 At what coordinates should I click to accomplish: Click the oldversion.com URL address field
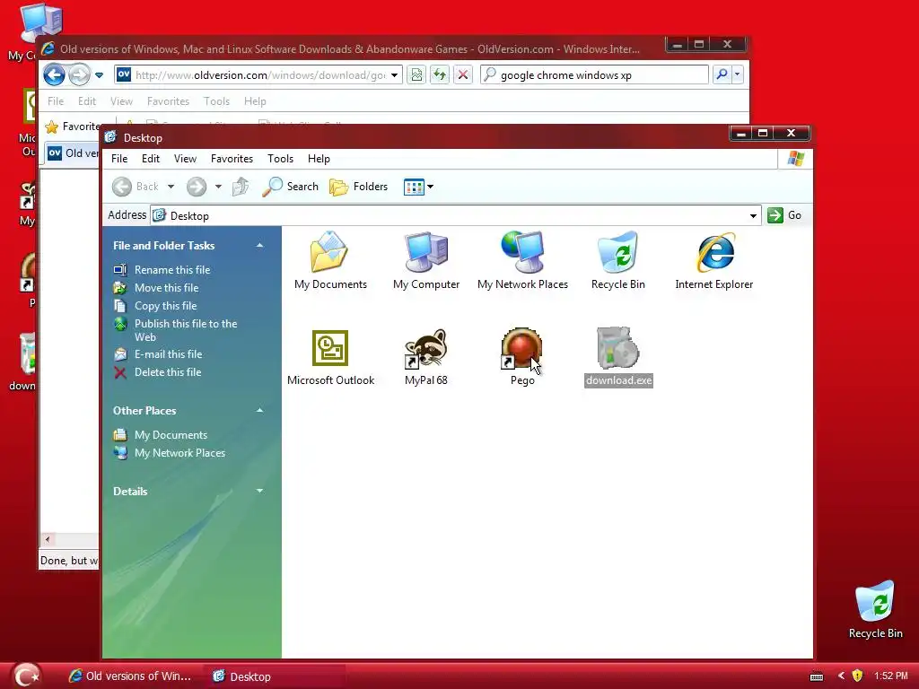pos(261,75)
